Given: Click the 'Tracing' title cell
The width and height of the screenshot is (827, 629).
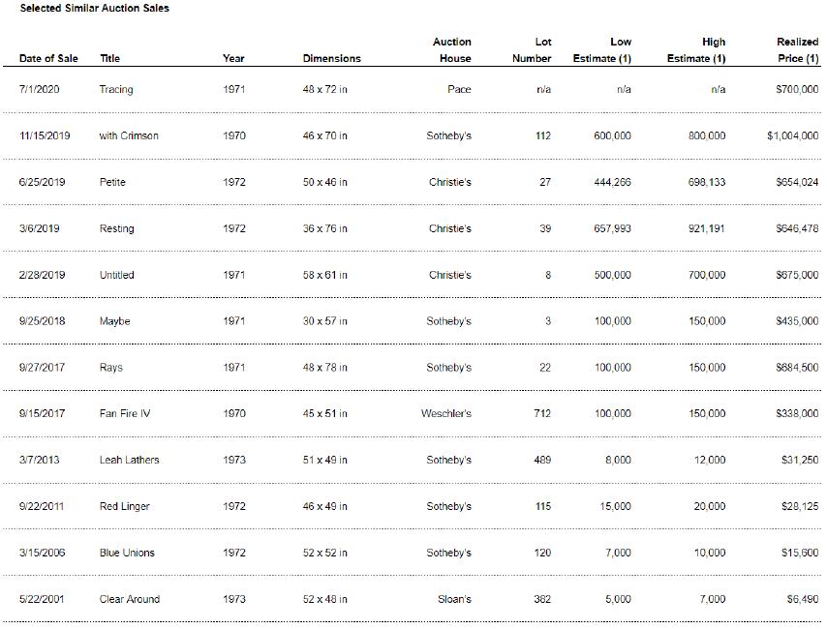Looking at the screenshot, I should [x=116, y=90].
